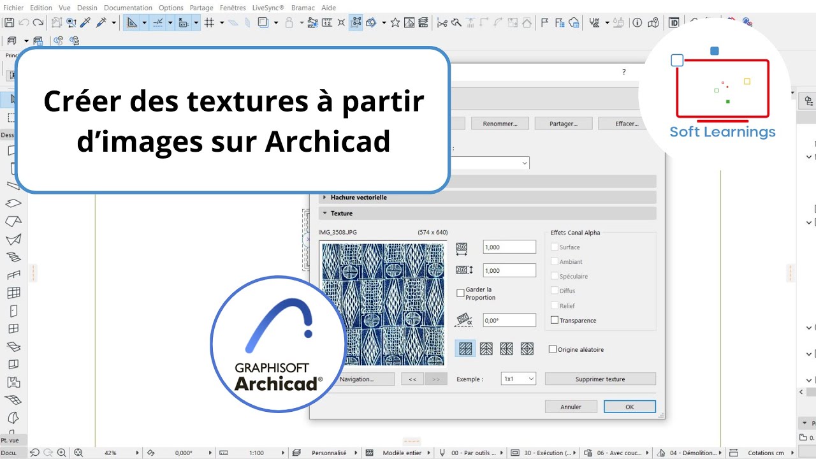Click the favorites star icon

(x=395, y=22)
